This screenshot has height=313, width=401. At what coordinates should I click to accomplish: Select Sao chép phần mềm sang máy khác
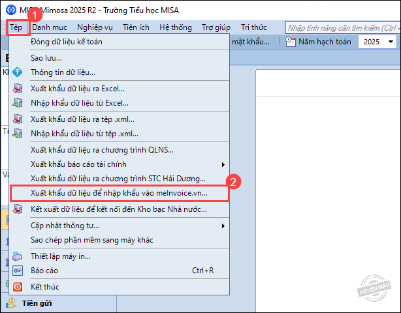pyautogui.click(x=119, y=240)
